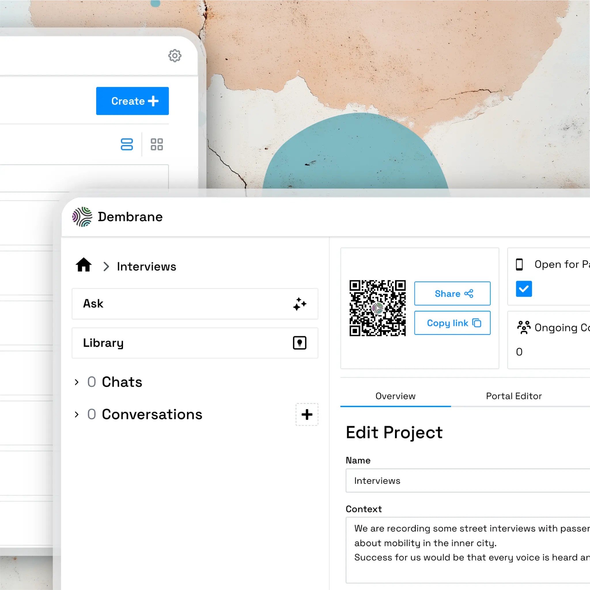Click the phone icon beside Open for
This screenshot has width=590, height=590.
(519, 264)
